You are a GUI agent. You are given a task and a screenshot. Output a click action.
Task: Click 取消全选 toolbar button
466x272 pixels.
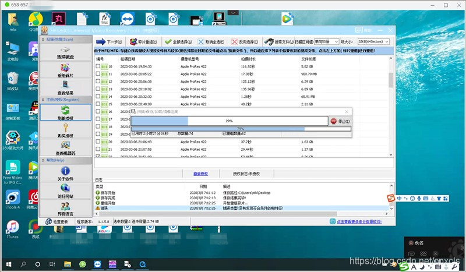coord(211,41)
